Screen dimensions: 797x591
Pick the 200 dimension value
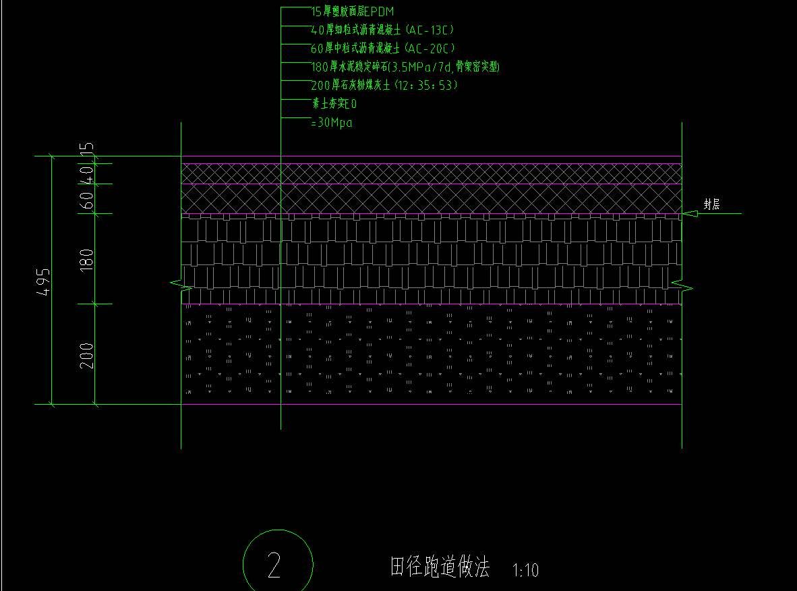(87, 355)
